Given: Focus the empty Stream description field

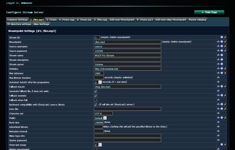Looking at the screenshot, I should tap(127, 60).
